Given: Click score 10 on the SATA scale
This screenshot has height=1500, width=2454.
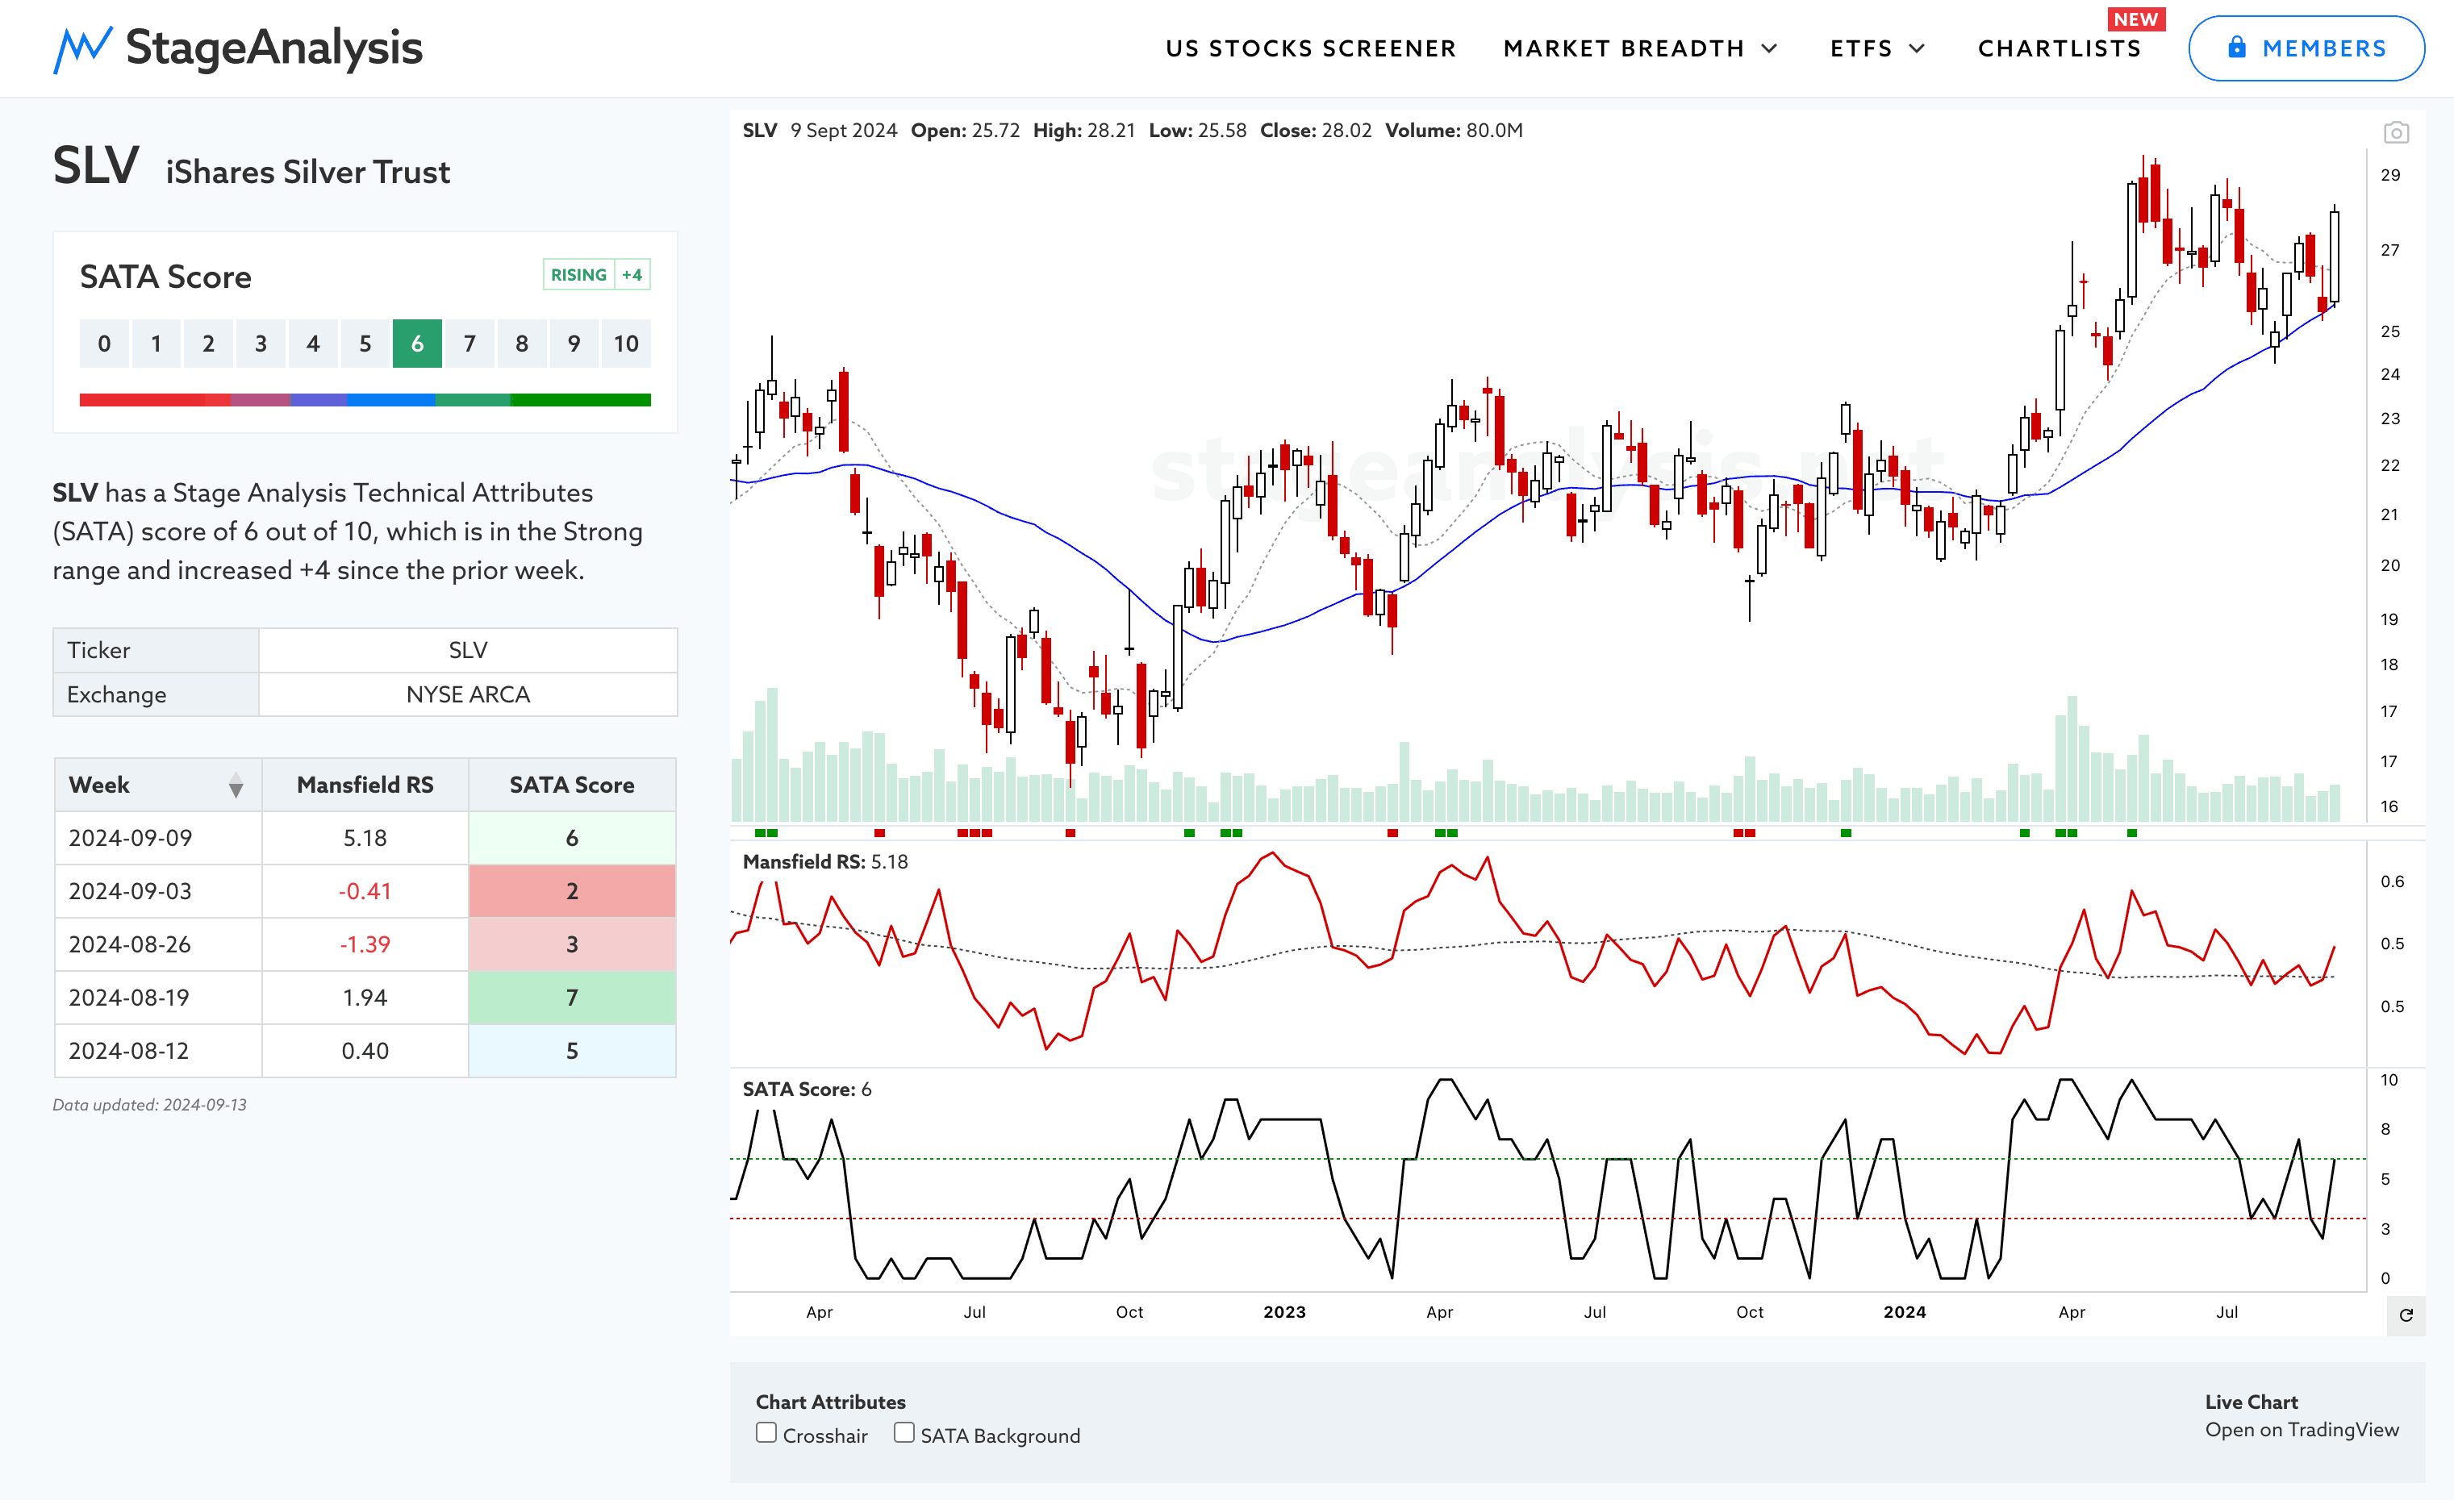Looking at the screenshot, I should click(625, 344).
